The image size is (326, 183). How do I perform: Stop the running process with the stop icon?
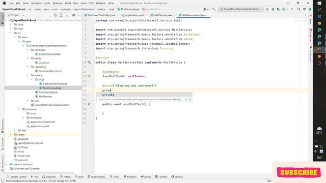(x=292, y=9)
